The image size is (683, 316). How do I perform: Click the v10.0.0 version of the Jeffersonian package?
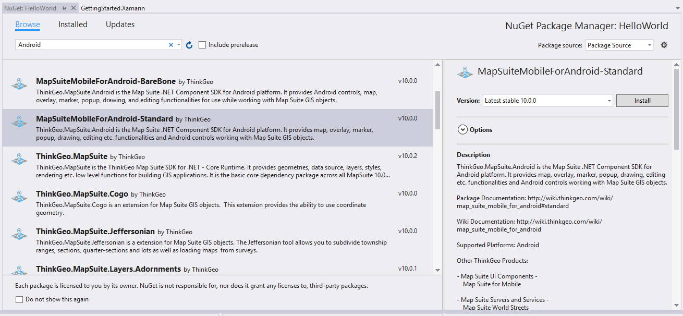tap(408, 231)
